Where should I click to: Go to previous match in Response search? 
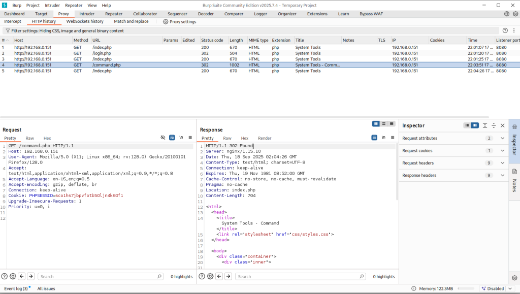pos(219,276)
